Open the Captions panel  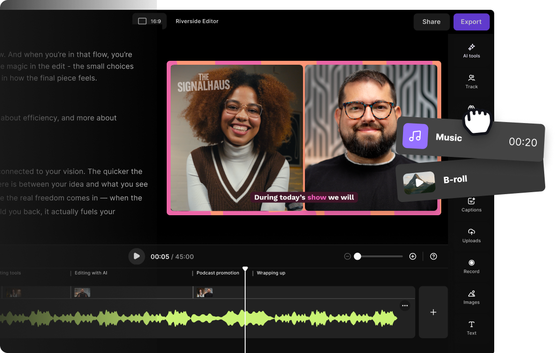tap(472, 204)
